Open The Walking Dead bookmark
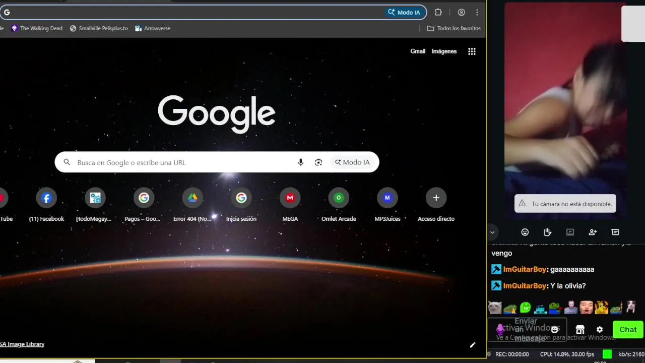The width and height of the screenshot is (645, 363). coord(37,28)
